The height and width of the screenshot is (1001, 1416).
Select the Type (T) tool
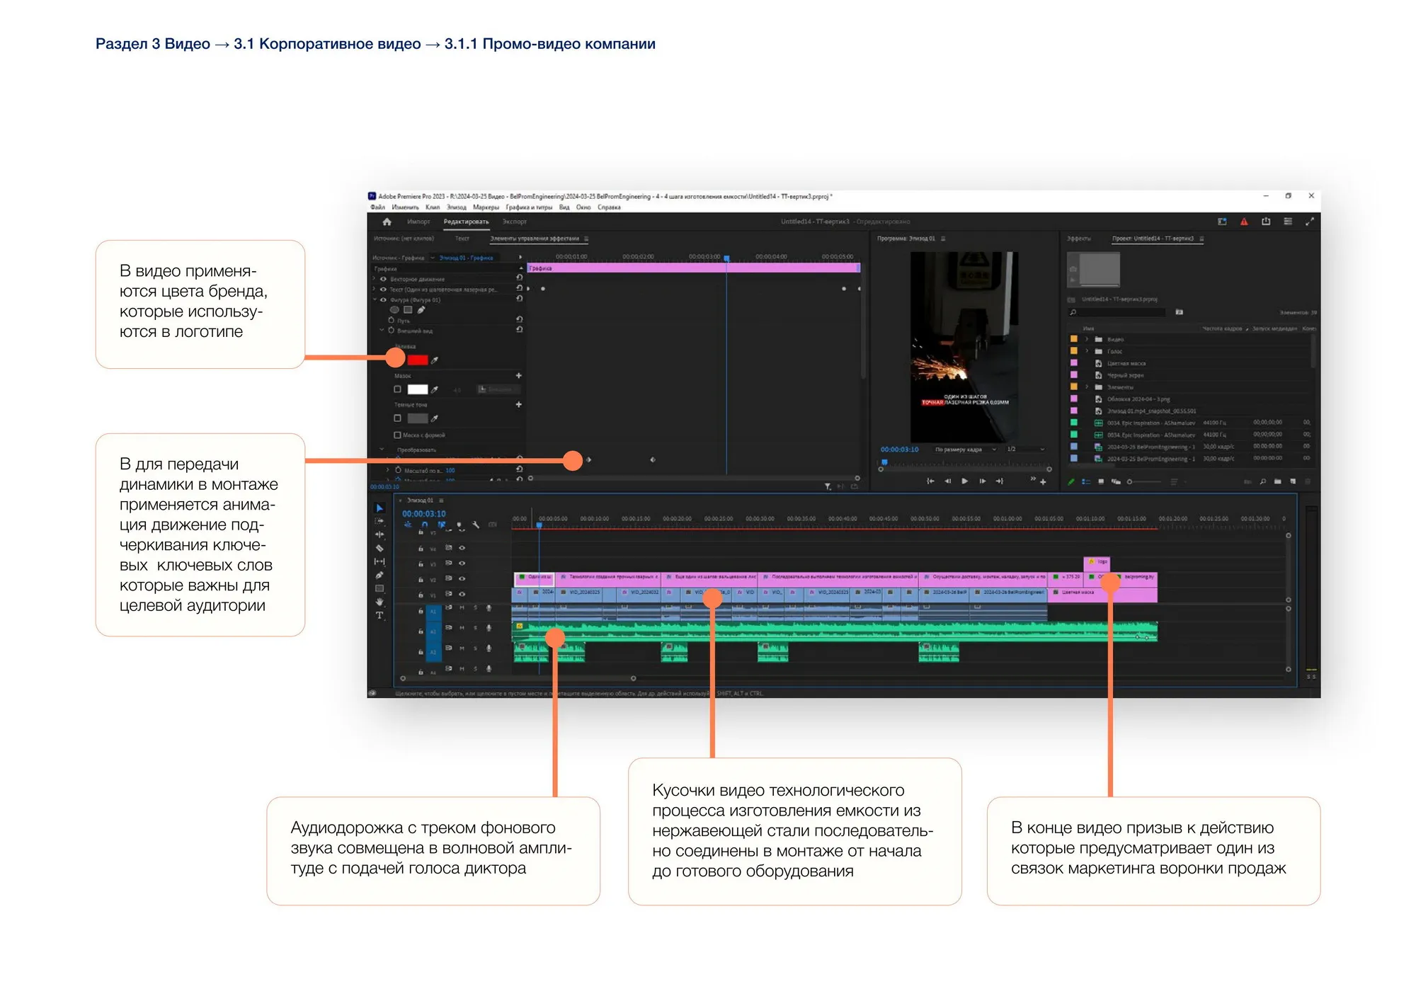(x=379, y=615)
